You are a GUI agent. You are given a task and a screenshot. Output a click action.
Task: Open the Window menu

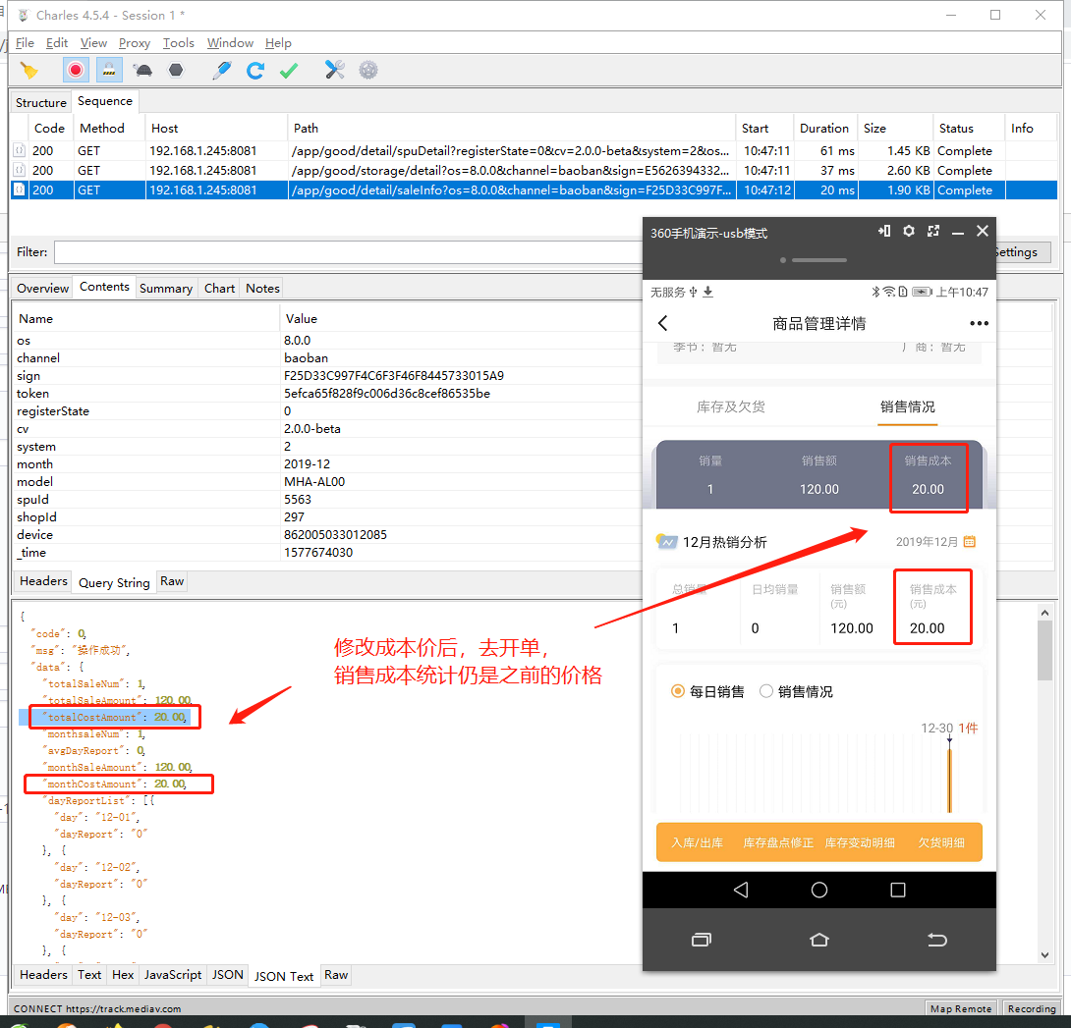pos(230,42)
